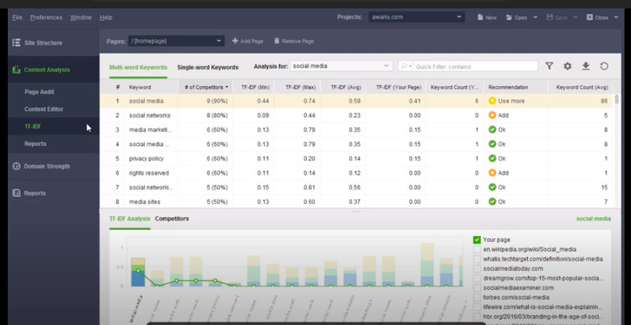The width and height of the screenshot is (631, 325).
Task: Check the socialmediatoday.com competitor checkbox
Action: [476, 269]
